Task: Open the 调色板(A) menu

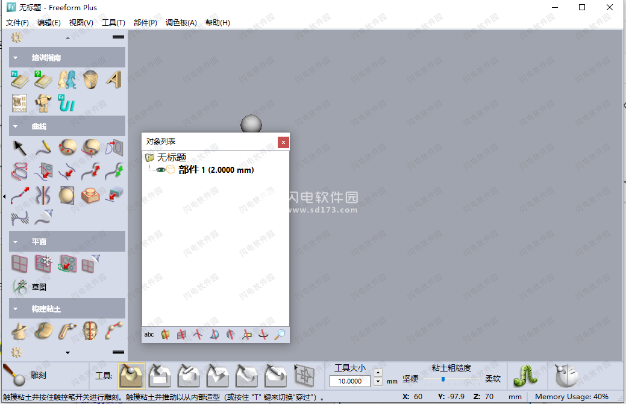Action: coord(181,23)
